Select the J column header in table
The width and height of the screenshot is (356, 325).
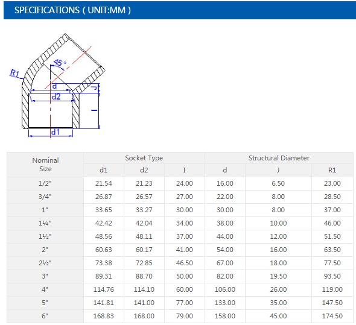point(278,170)
